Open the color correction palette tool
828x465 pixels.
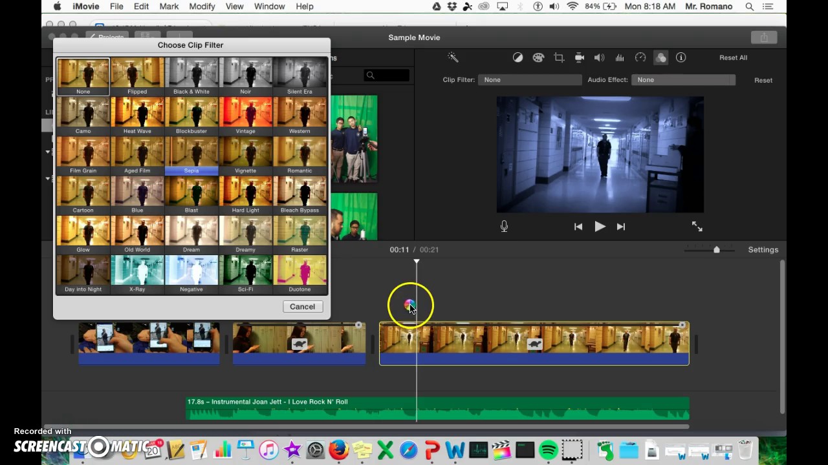pyautogui.click(x=538, y=57)
